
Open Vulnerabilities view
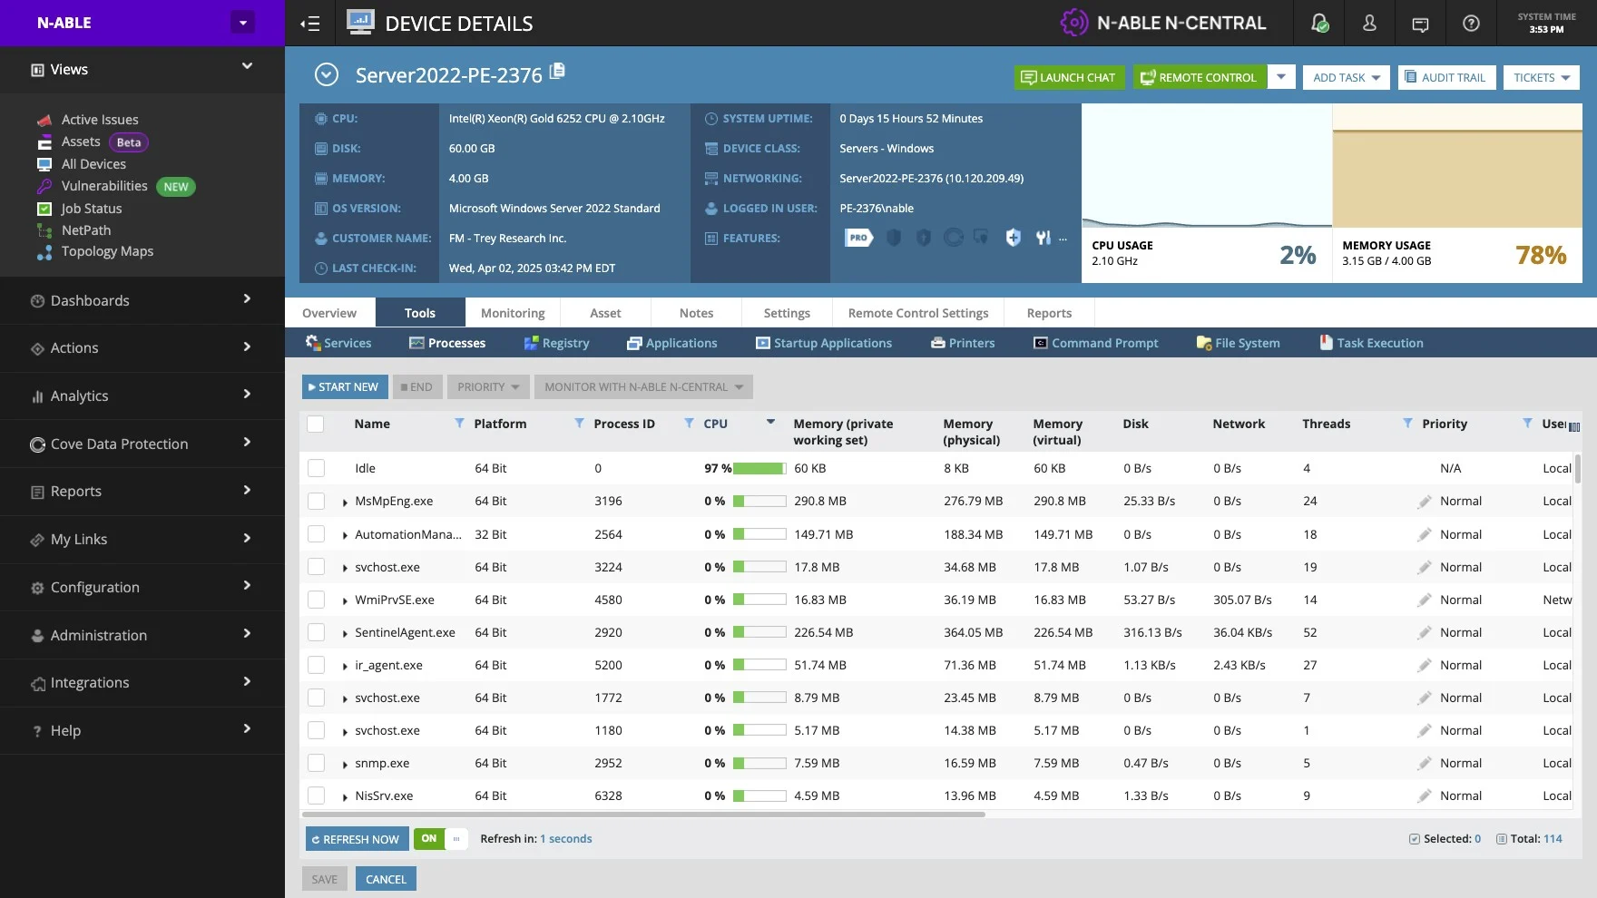pyautogui.click(x=104, y=186)
